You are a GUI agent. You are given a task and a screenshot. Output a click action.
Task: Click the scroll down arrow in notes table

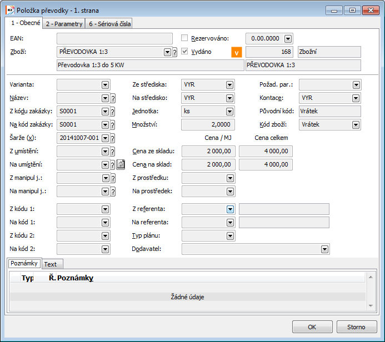tap(371, 306)
